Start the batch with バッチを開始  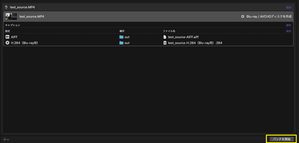(x=281, y=139)
